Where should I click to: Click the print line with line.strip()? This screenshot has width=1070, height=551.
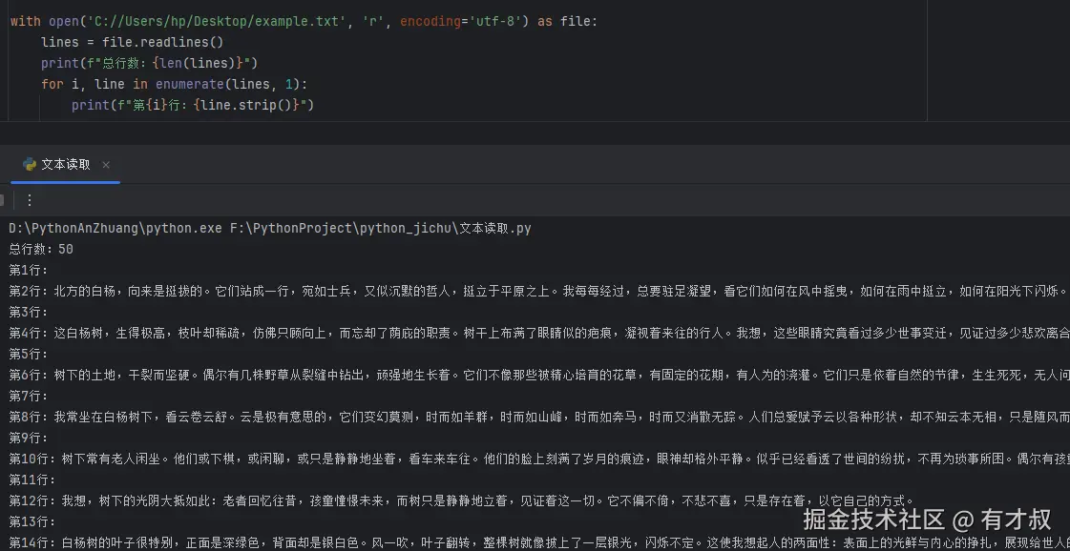tap(193, 105)
